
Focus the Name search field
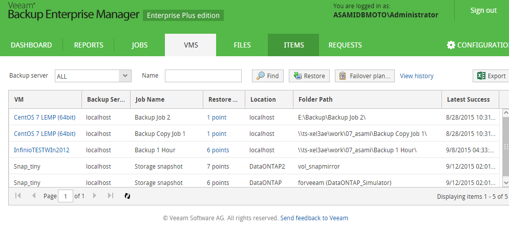tap(203, 76)
